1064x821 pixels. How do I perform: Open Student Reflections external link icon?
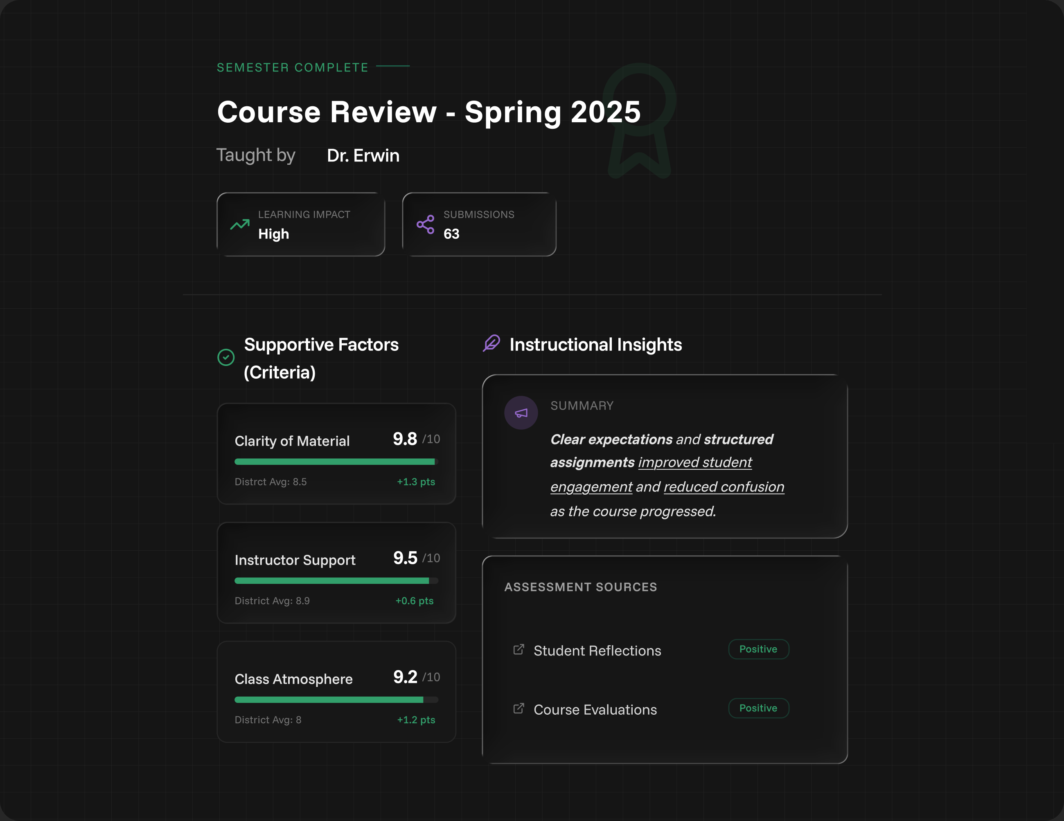click(x=518, y=650)
